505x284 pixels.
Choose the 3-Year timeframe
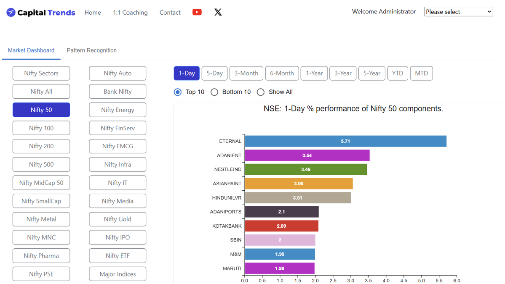tap(343, 73)
